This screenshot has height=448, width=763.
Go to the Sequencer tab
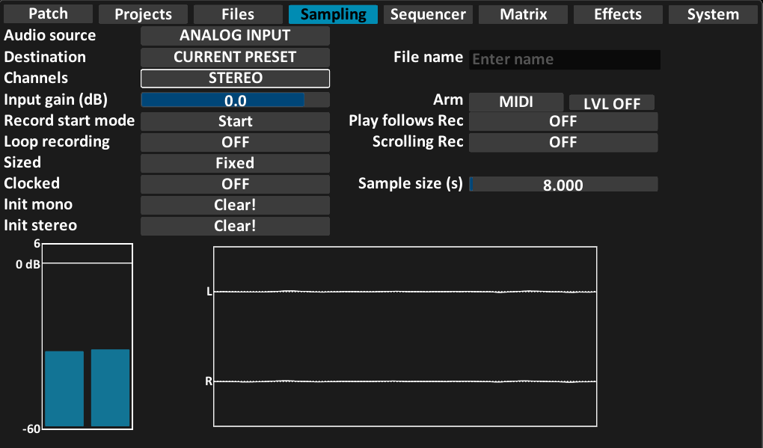428,14
